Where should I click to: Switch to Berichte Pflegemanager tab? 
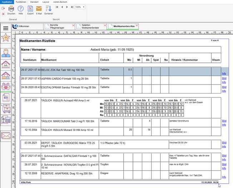58,26
